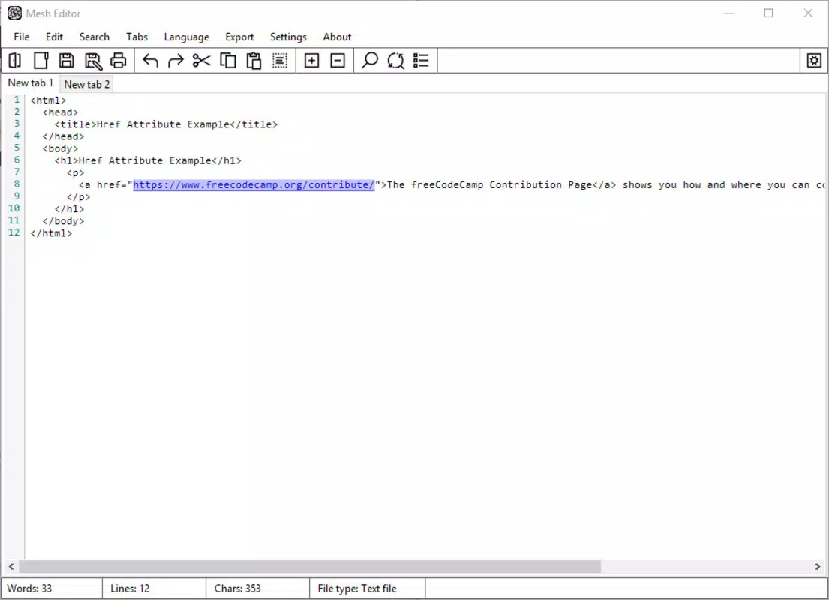
Task: Click the closing </body> tag
Action: (63, 221)
